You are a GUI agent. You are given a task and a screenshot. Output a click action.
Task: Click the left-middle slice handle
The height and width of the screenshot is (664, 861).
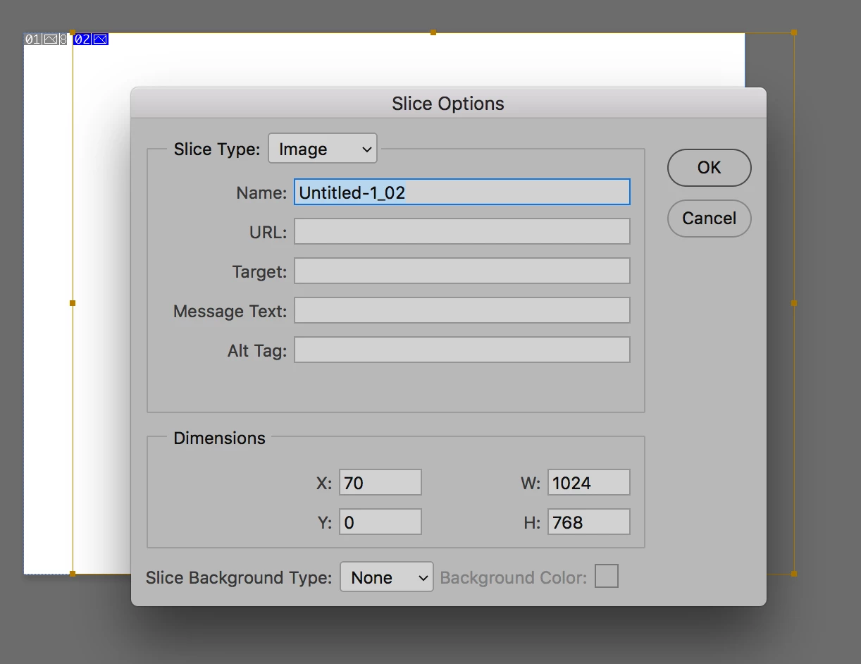73,303
